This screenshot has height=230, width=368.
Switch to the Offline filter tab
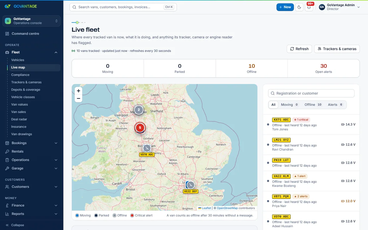point(313,105)
